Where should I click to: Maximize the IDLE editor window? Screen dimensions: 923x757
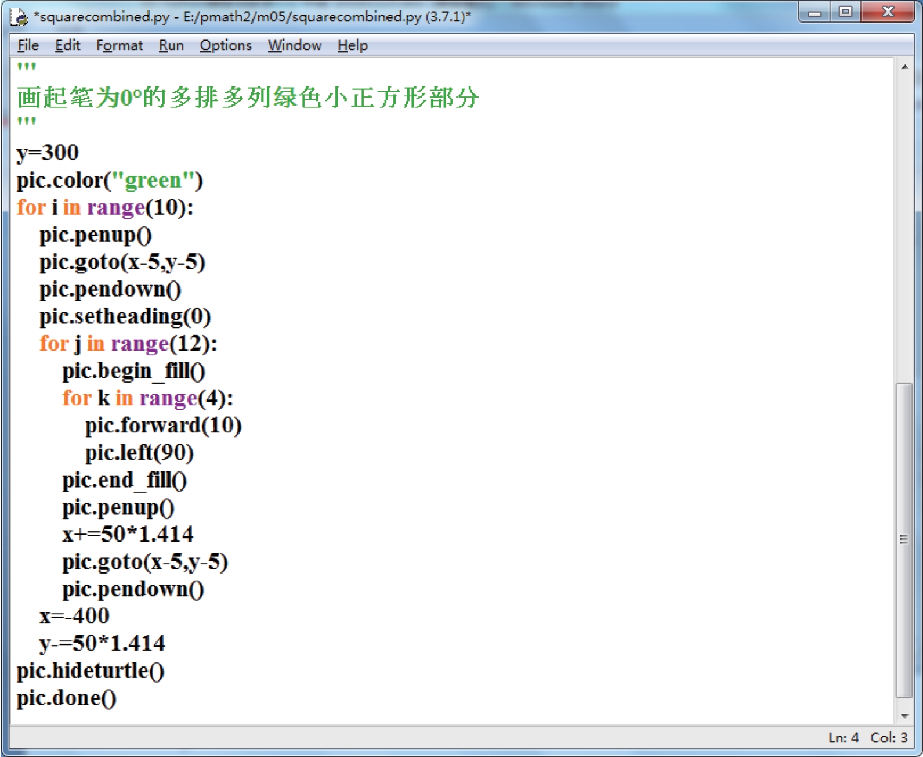[x=845, y=12]
